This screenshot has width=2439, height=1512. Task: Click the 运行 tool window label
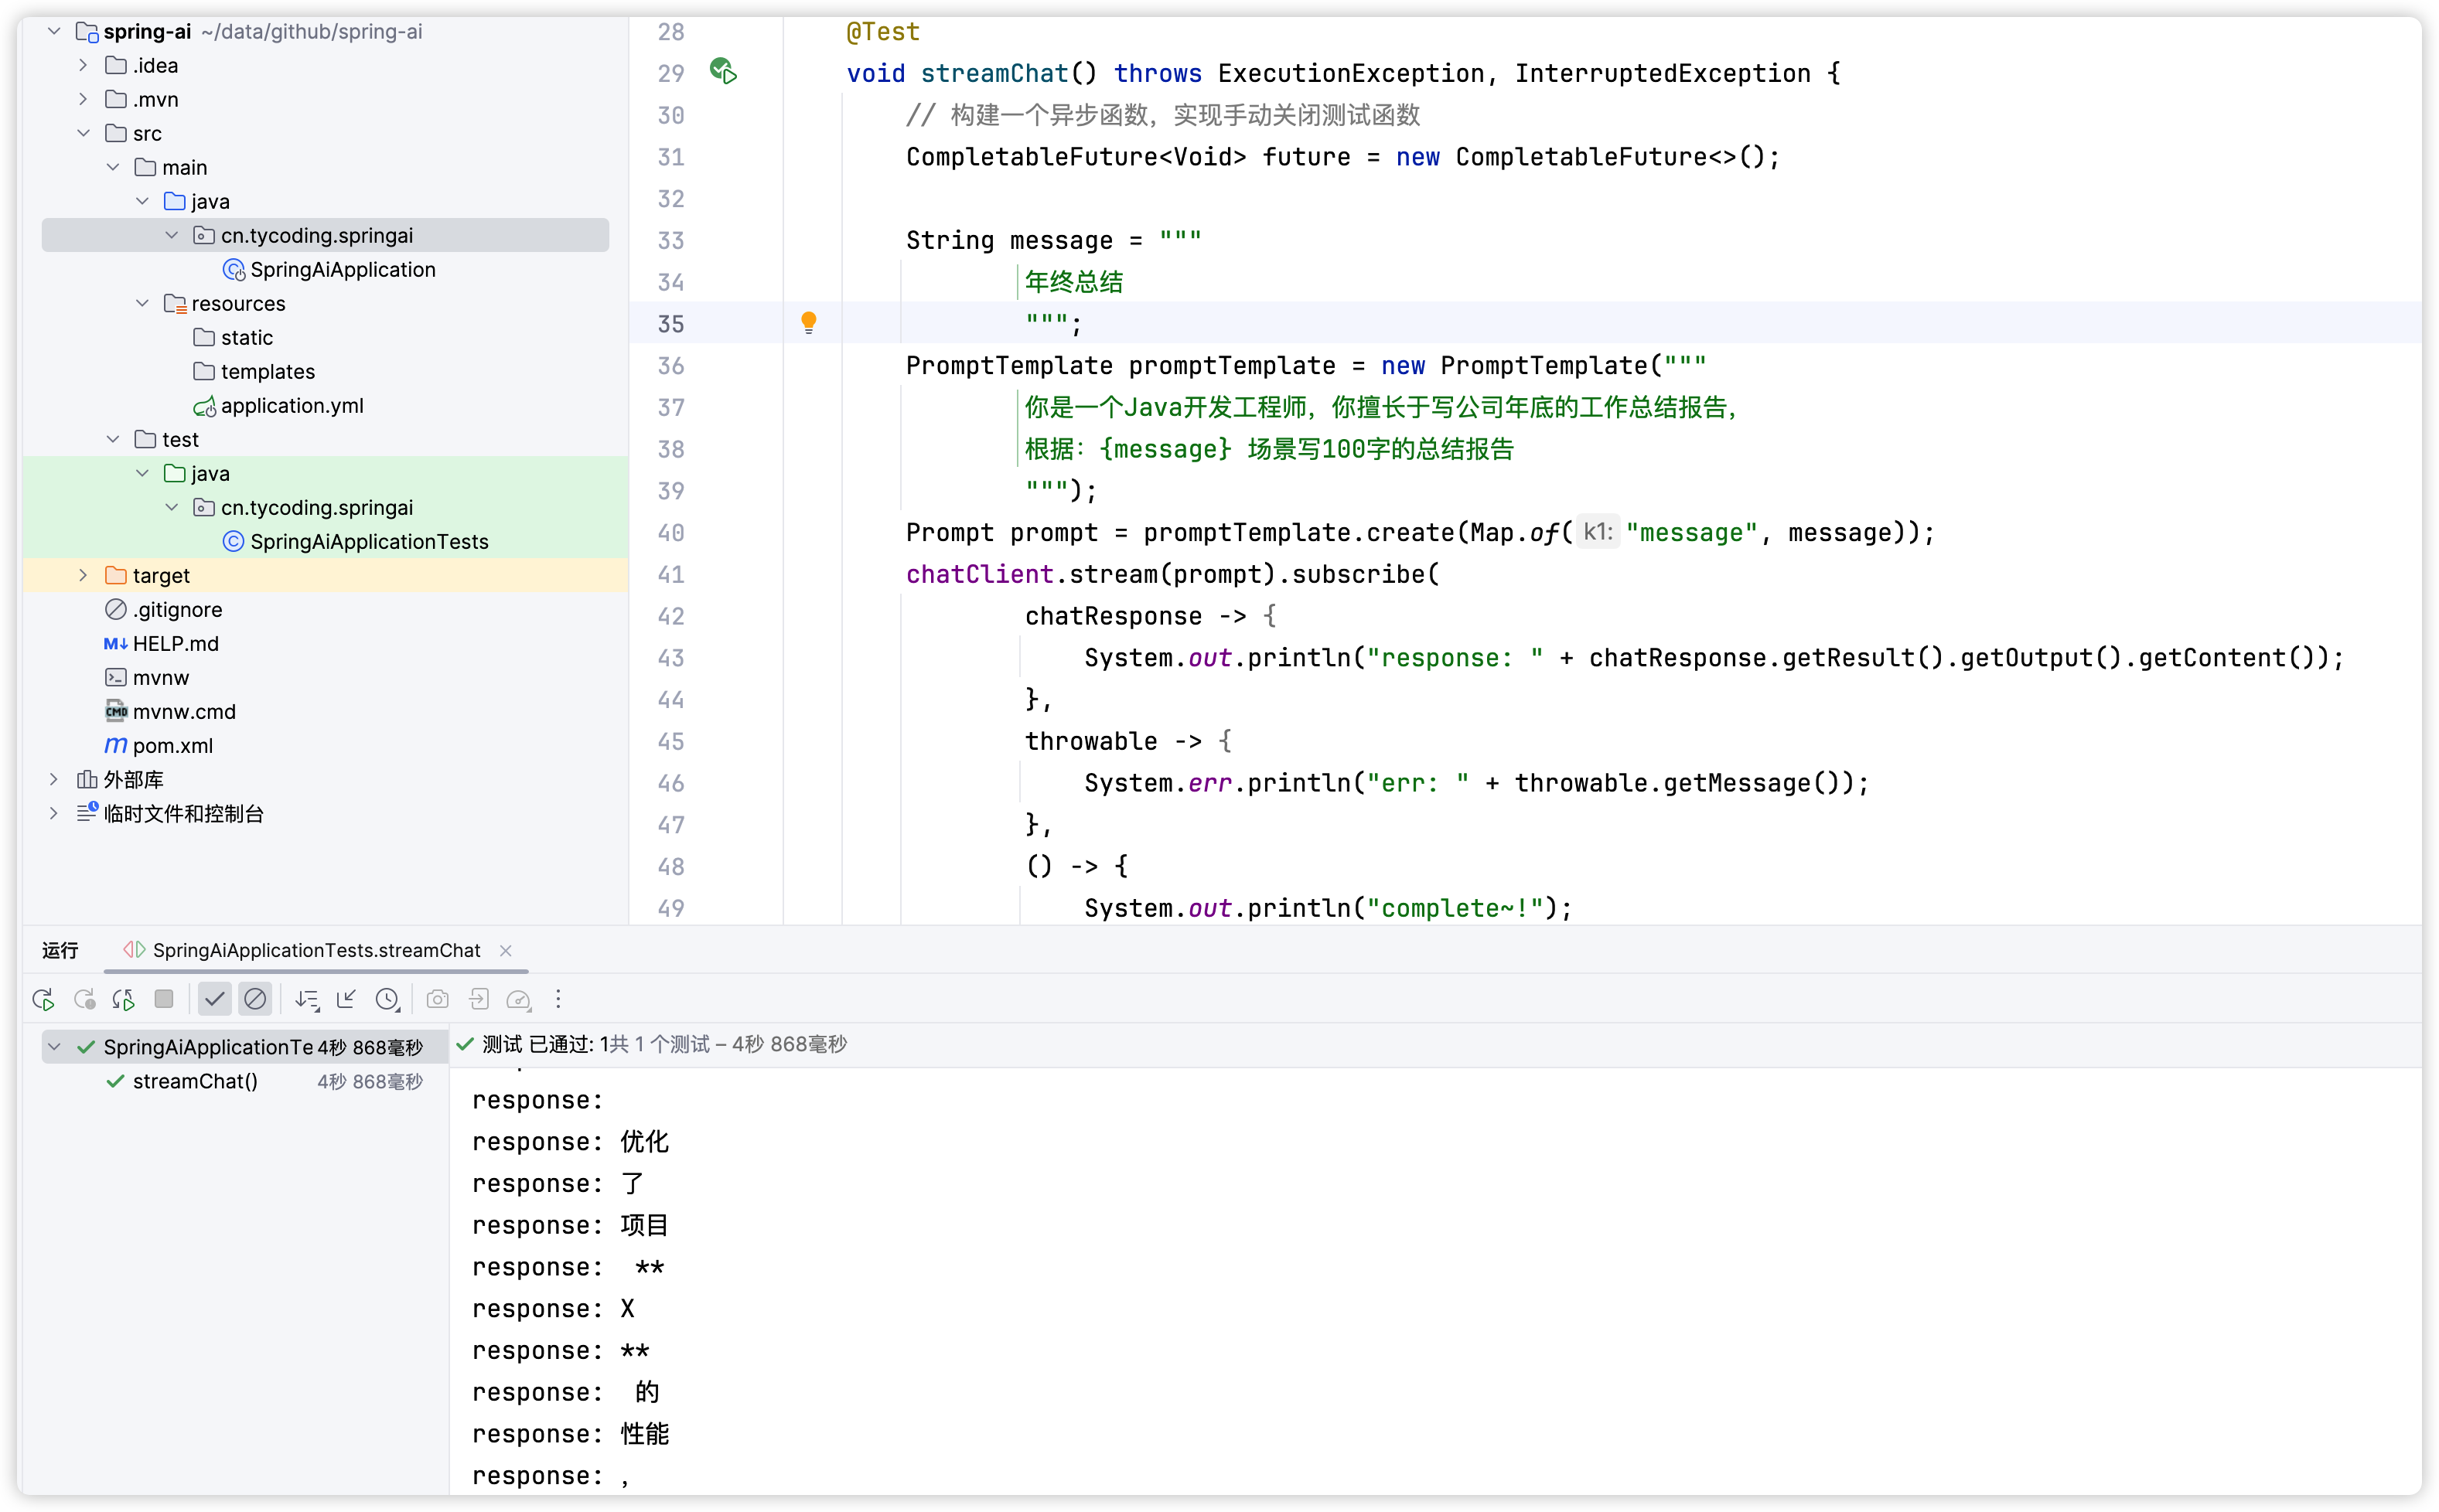coord(60,951)
